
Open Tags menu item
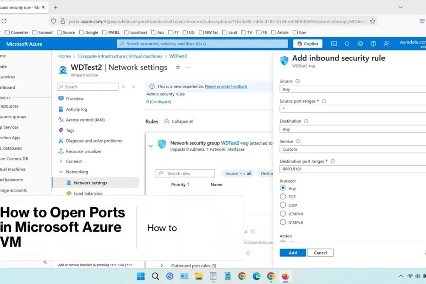[x=70, y=130]
